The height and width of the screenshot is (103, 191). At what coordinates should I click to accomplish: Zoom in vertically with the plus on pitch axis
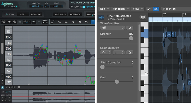(x=2, y=81)
